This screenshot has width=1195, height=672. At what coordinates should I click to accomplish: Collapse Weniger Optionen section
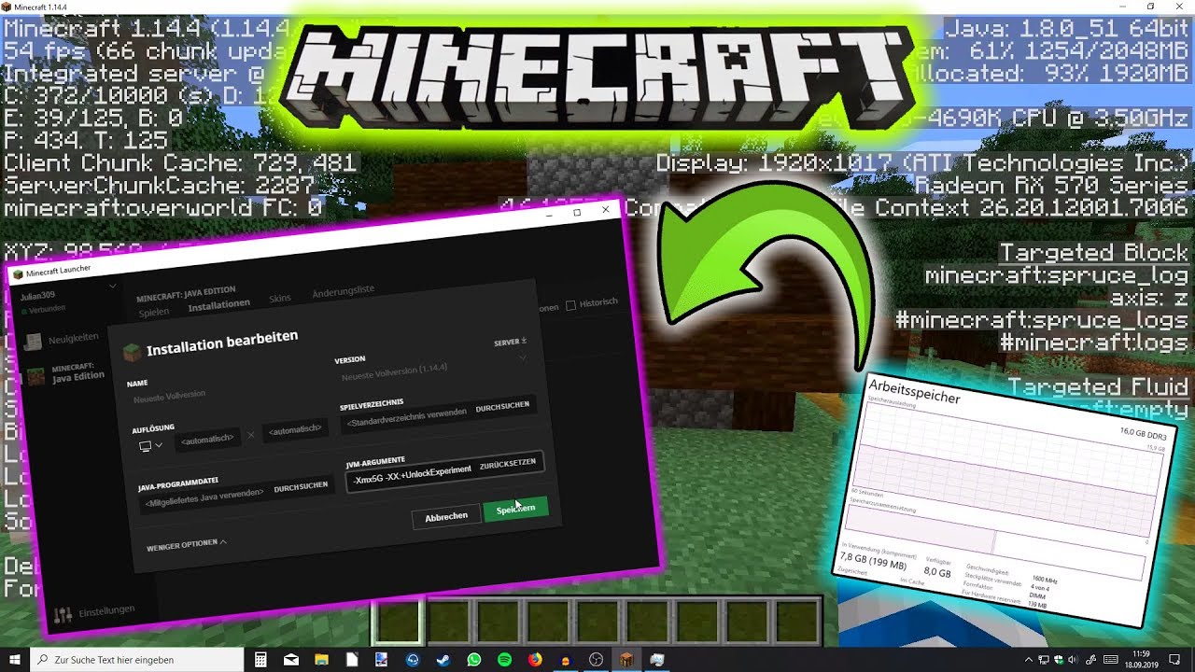tap(187, 544)
